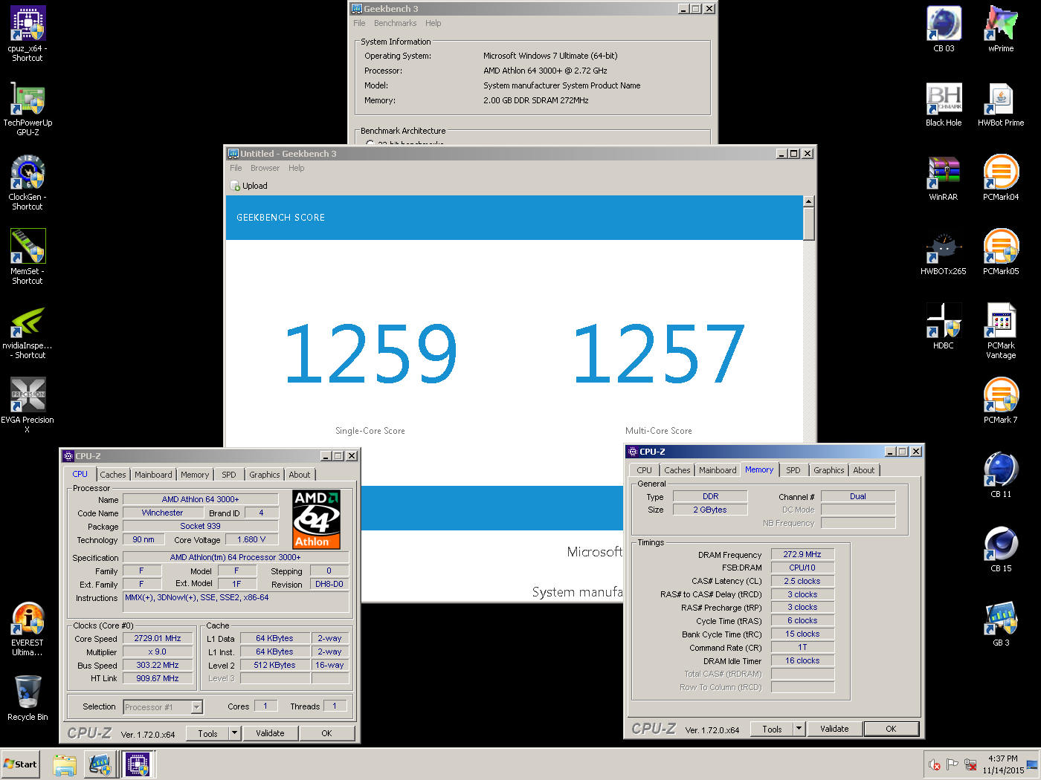
Task: Launch the EVEREST Ultimate desktop icon
Action: point(28,628)
